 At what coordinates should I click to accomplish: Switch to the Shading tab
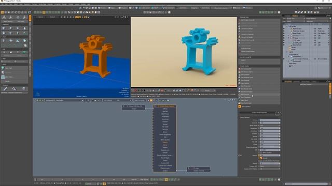(x=295, y=16)
